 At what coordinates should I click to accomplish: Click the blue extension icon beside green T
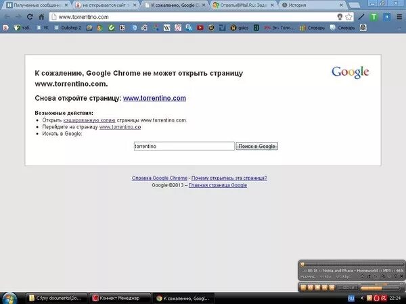pyautogui.click(x=386, y=17)
